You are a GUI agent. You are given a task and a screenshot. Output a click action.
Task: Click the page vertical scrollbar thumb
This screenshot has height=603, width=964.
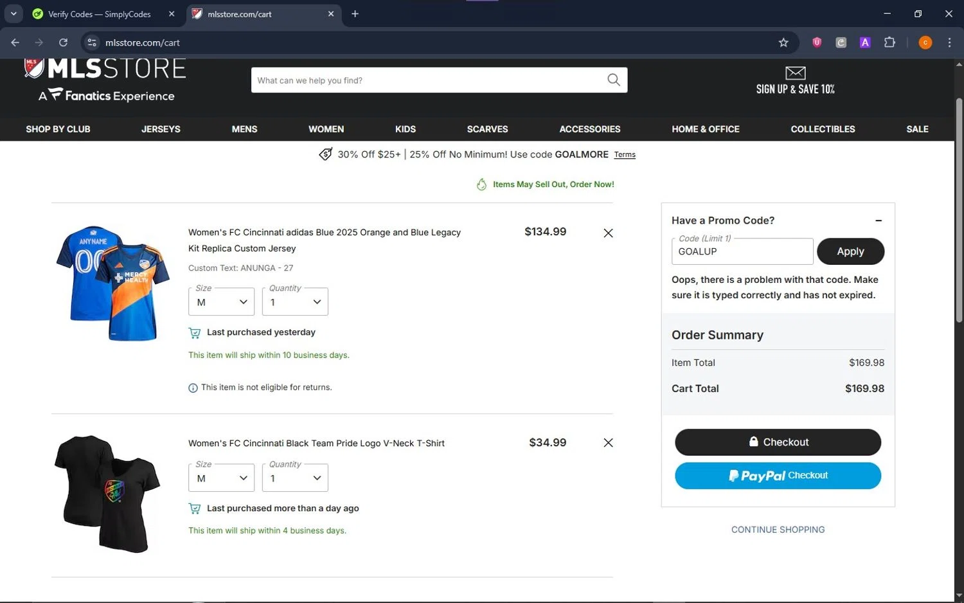pos(959,210)
